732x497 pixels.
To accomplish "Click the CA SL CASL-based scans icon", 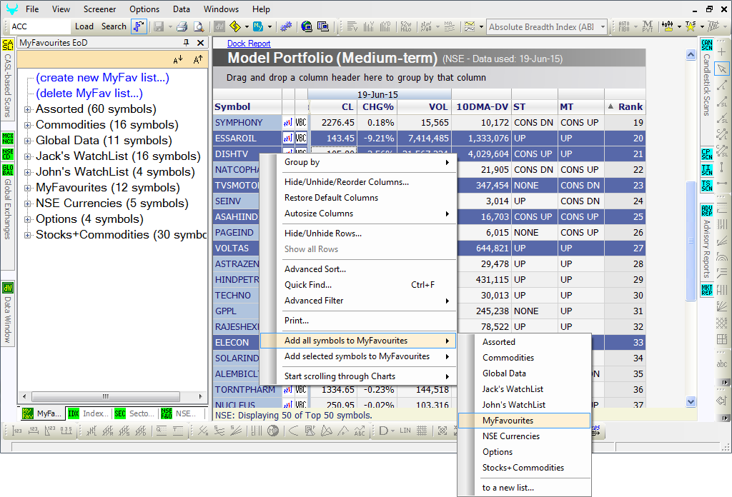I will pos(7,45).
